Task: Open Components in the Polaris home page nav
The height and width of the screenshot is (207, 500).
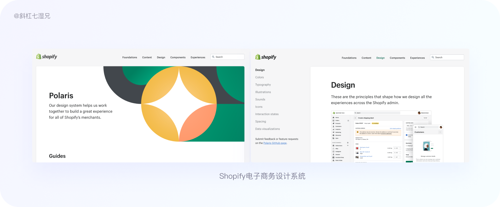Action: (178, 57)
